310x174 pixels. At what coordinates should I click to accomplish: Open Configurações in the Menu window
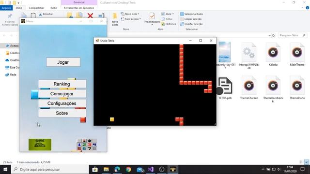coord(62,103)
